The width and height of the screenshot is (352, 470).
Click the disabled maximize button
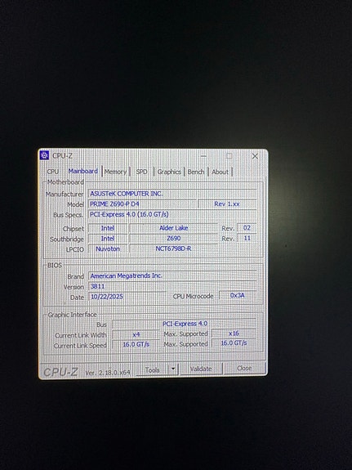(229, 156)
